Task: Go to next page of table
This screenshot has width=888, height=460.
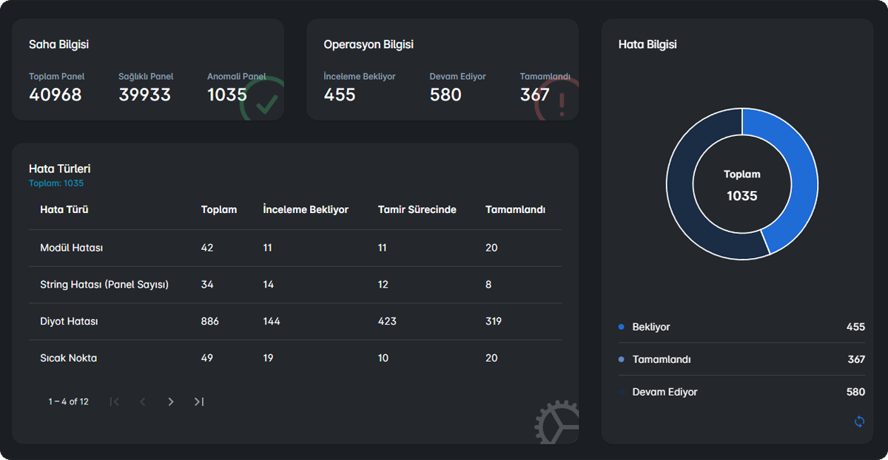Action: 171,402
